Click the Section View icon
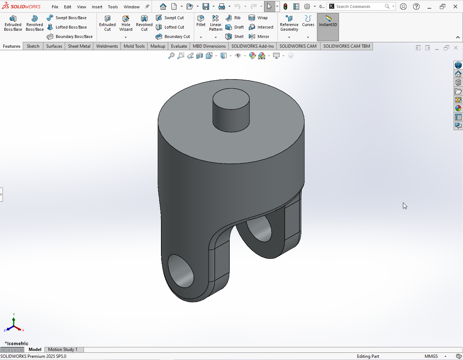 tap(200, 56)
